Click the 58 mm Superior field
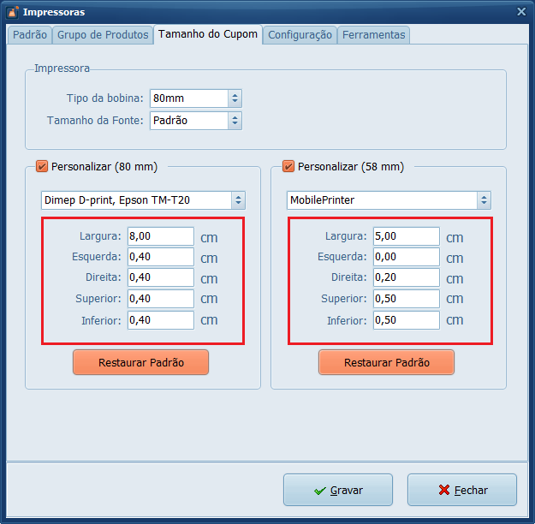This screenshot has height=524, width=535. (407, 299)
